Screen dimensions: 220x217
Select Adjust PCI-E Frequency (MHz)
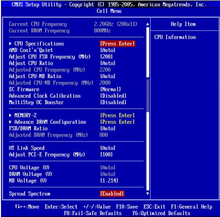click(x=47, y=155)
